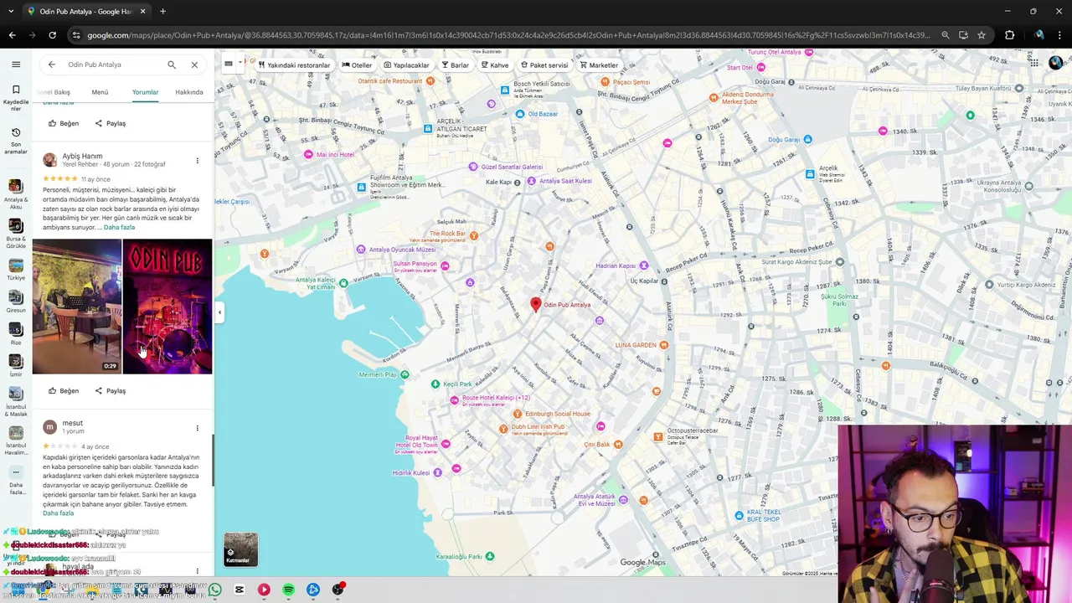Open Bursa & Görükle saved list

[16, 233]
